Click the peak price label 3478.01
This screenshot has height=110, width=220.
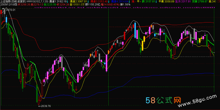10,10
